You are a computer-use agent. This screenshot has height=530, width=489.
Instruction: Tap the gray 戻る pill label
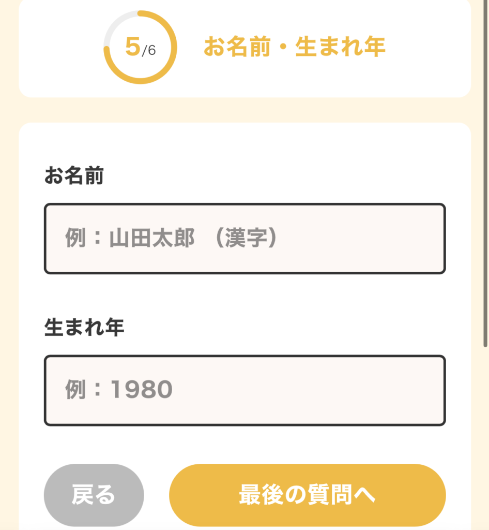pyautogui.click(x=94, y=495)
